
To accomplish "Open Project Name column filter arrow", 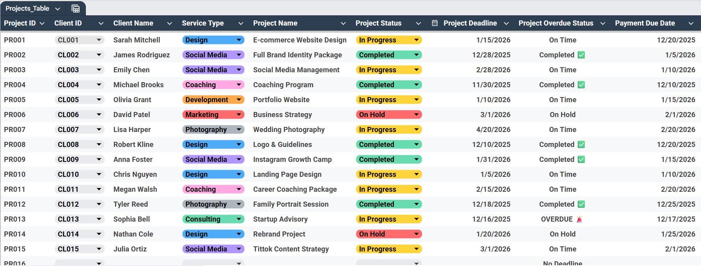I will [343, 24].
